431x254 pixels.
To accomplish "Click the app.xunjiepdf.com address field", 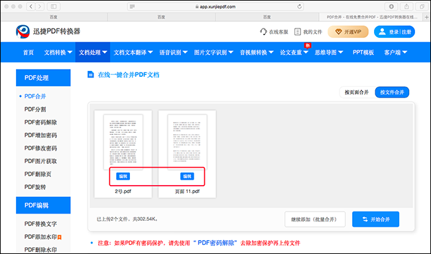I will (215, 7).
